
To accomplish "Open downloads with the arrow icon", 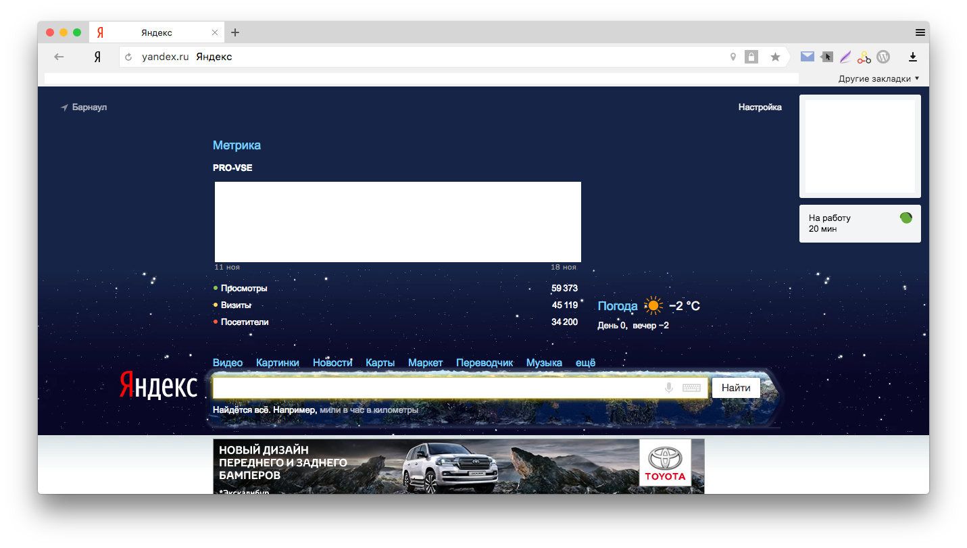I will click(913, 57).
